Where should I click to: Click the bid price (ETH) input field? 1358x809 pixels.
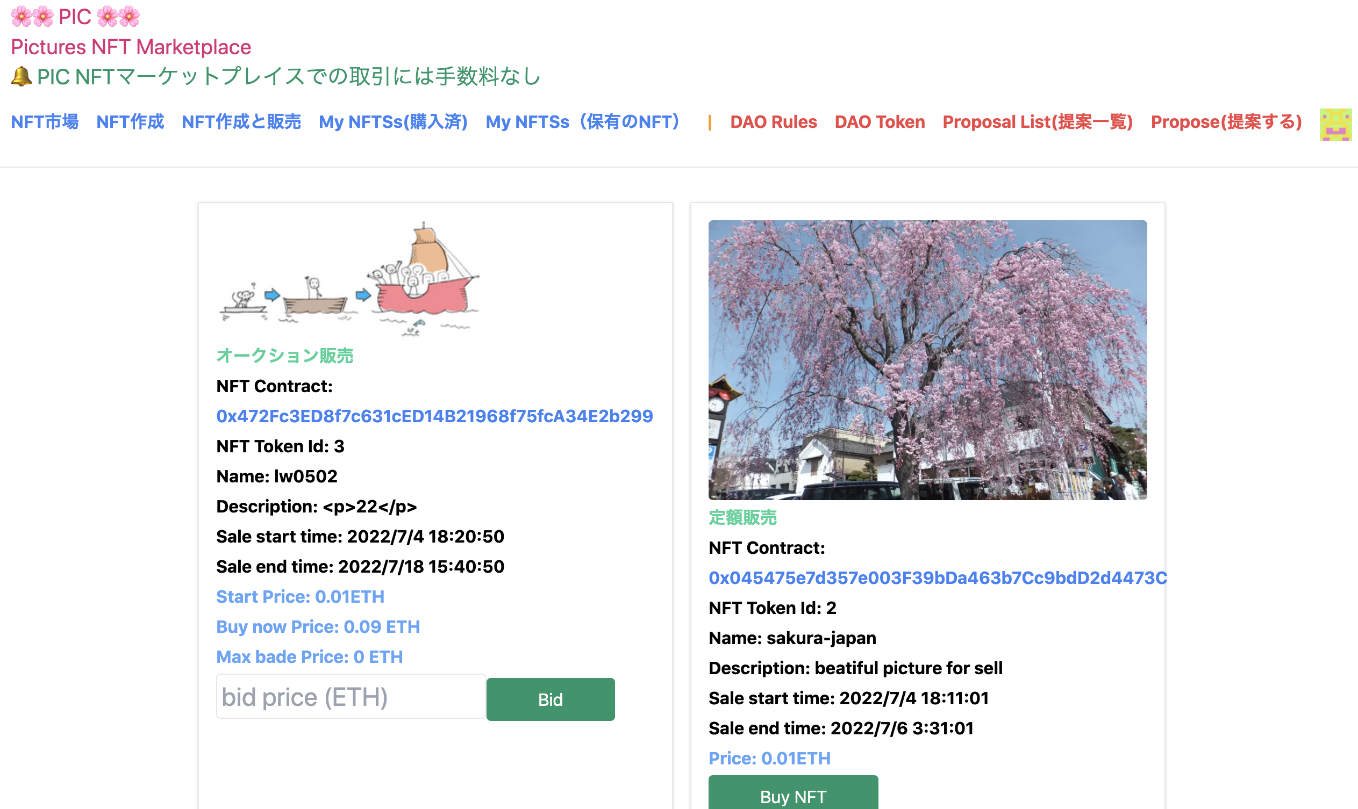351,697
